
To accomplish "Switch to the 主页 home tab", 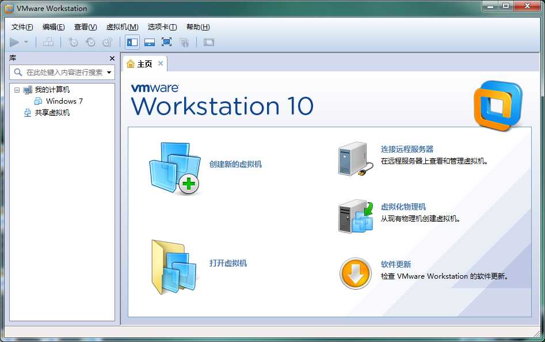I will coord(144,64).
